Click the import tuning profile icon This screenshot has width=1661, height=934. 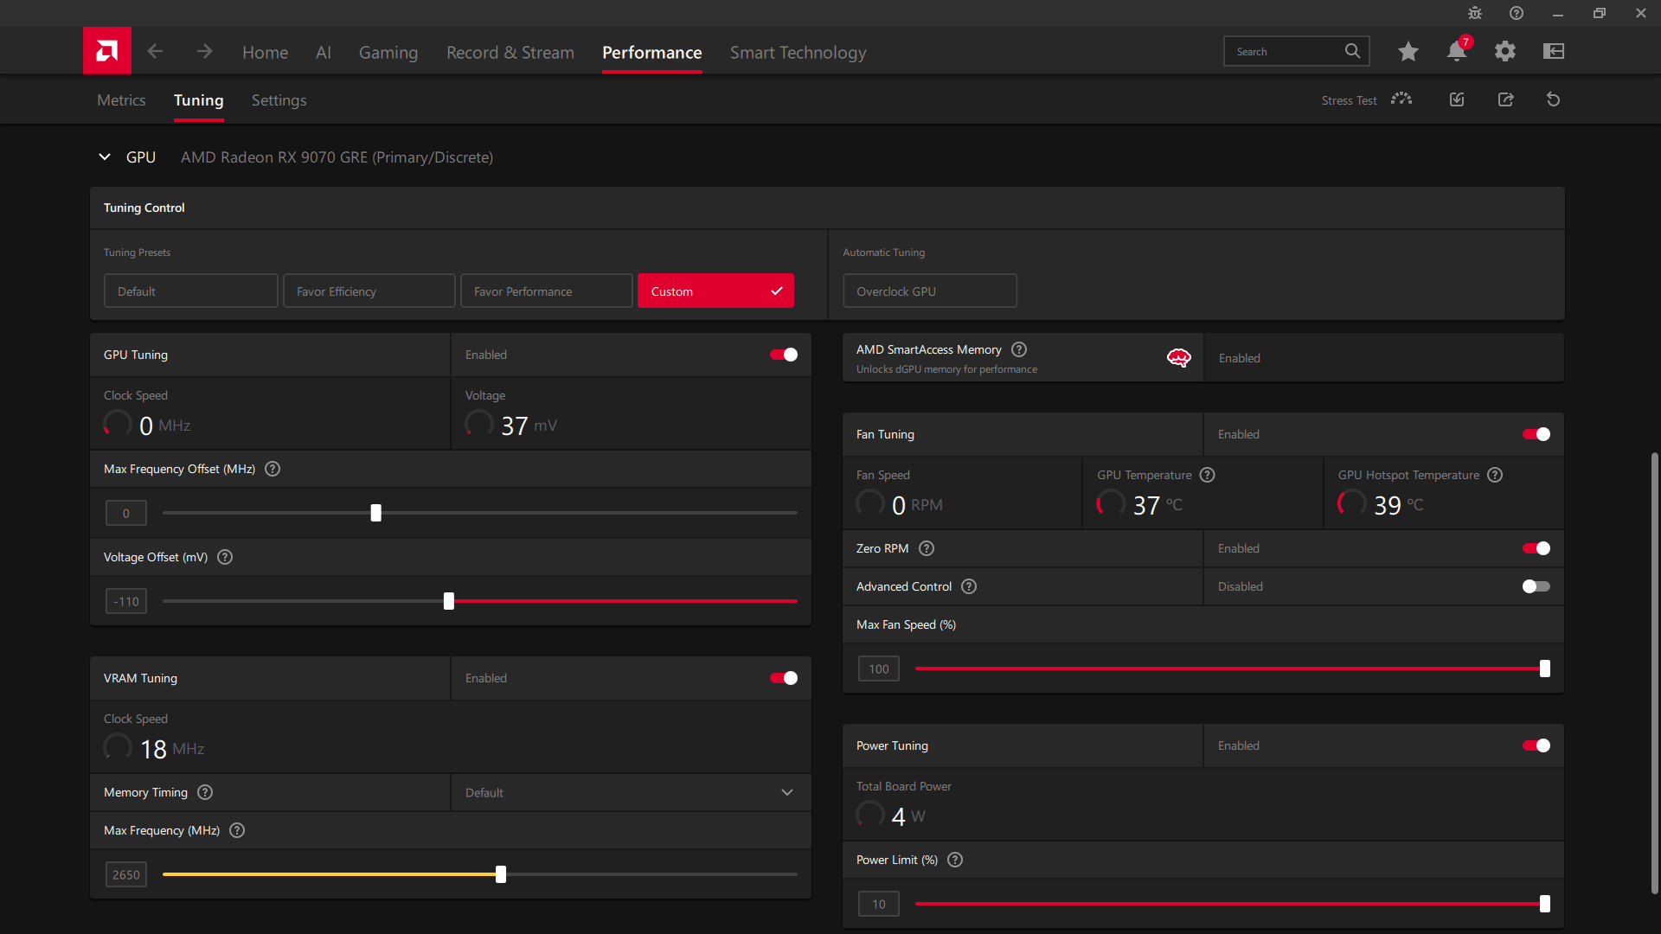[x=1458, y=99]
